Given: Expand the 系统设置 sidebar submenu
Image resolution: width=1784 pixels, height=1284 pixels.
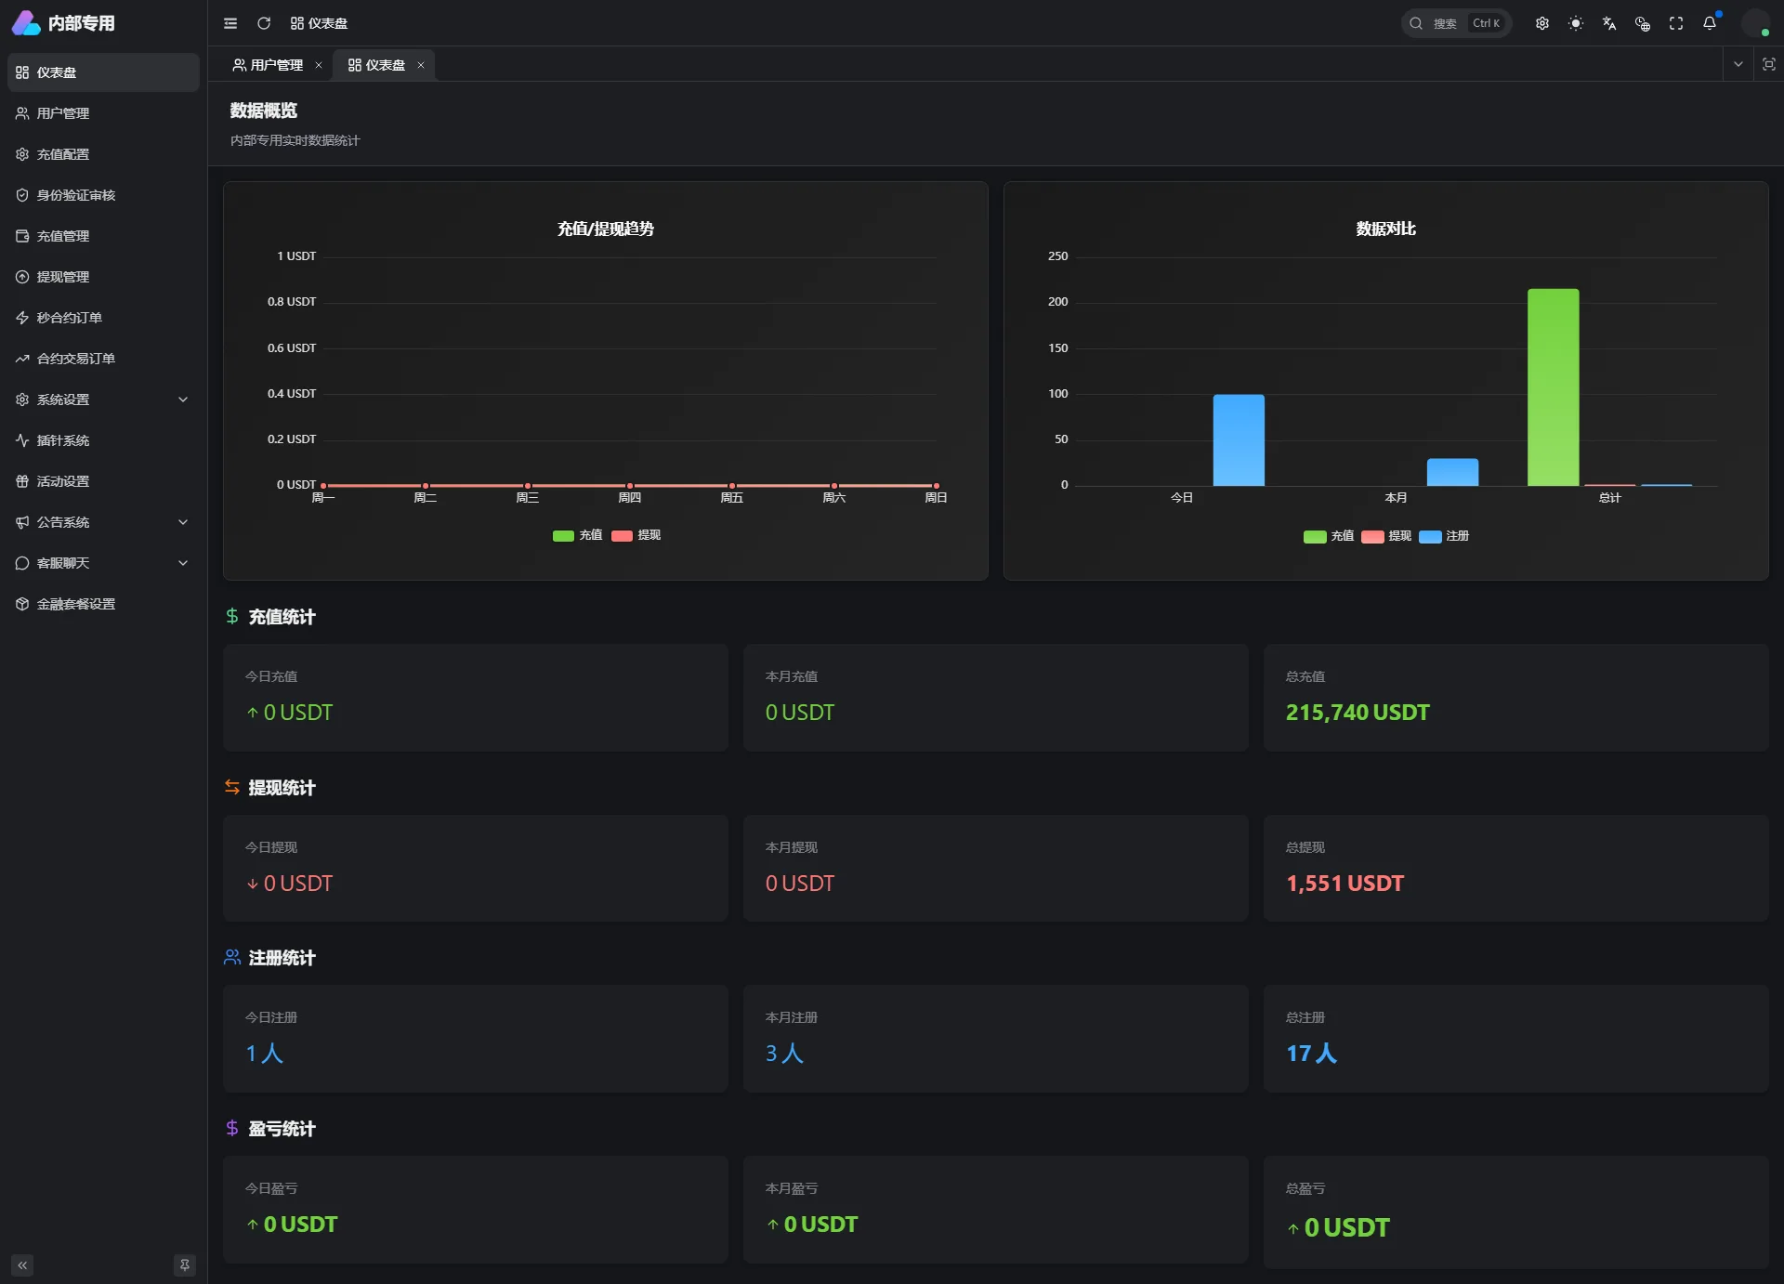Looking at the screenshot, I should (x=102, y=400).
